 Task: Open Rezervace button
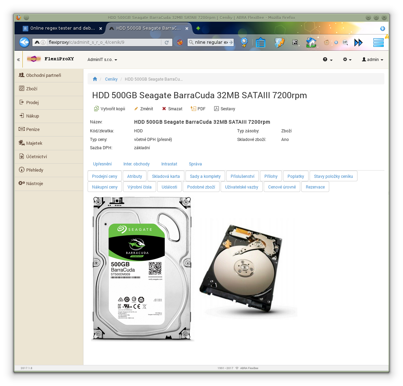pos(315,187)
